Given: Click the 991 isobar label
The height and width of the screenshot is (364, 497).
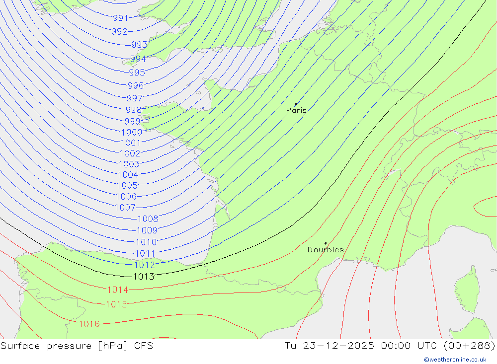Looking at the screenshot, I should point(120,18).
